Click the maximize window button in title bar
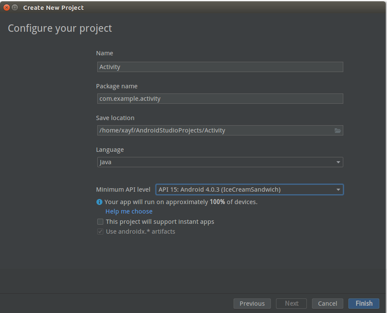387x313 pixels. (x=15, y=7)
